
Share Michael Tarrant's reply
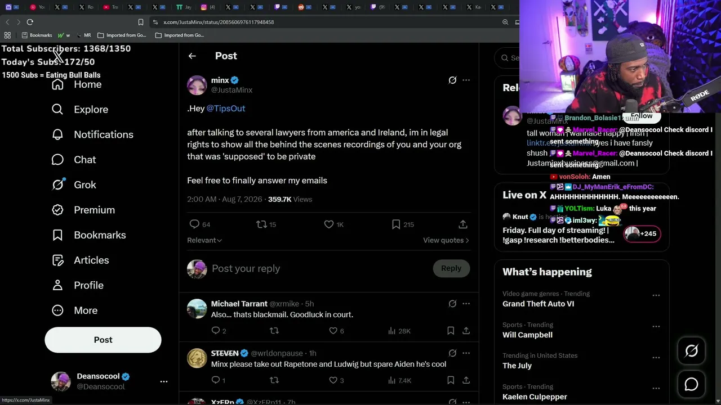pos(466,331)
